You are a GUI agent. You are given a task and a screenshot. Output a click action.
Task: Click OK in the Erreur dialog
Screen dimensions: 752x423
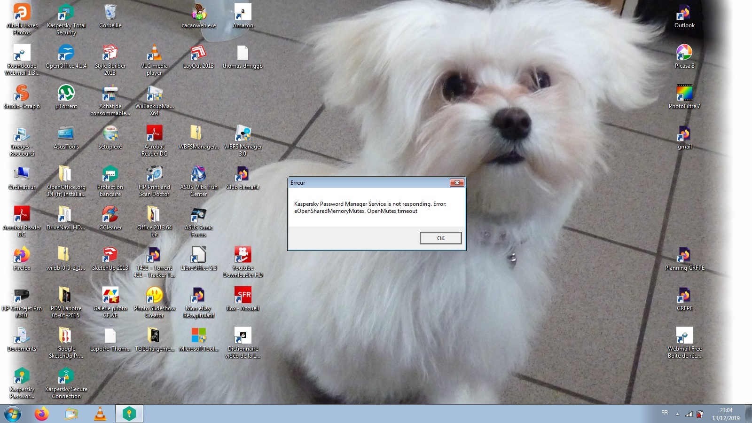pos(440,238)
